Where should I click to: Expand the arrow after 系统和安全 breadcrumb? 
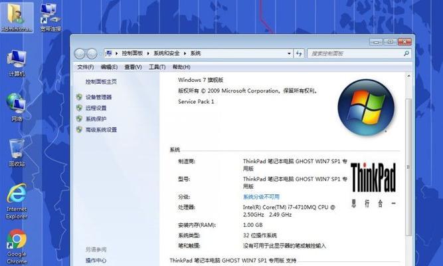[185, 53]
